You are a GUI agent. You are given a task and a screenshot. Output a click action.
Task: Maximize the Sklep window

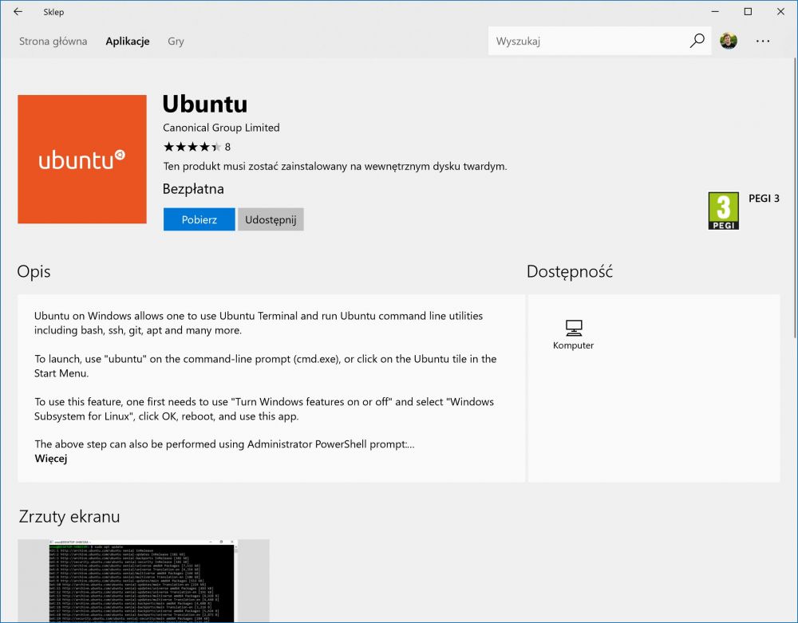(748, 11)
